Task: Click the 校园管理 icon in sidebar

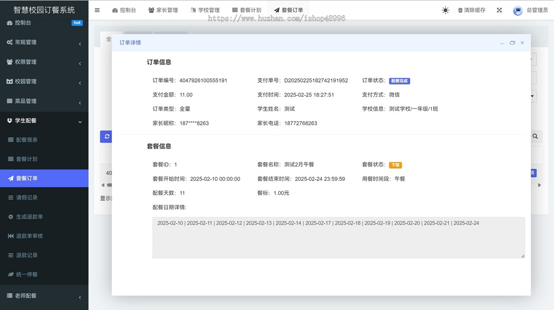Action: coord(10,82)
